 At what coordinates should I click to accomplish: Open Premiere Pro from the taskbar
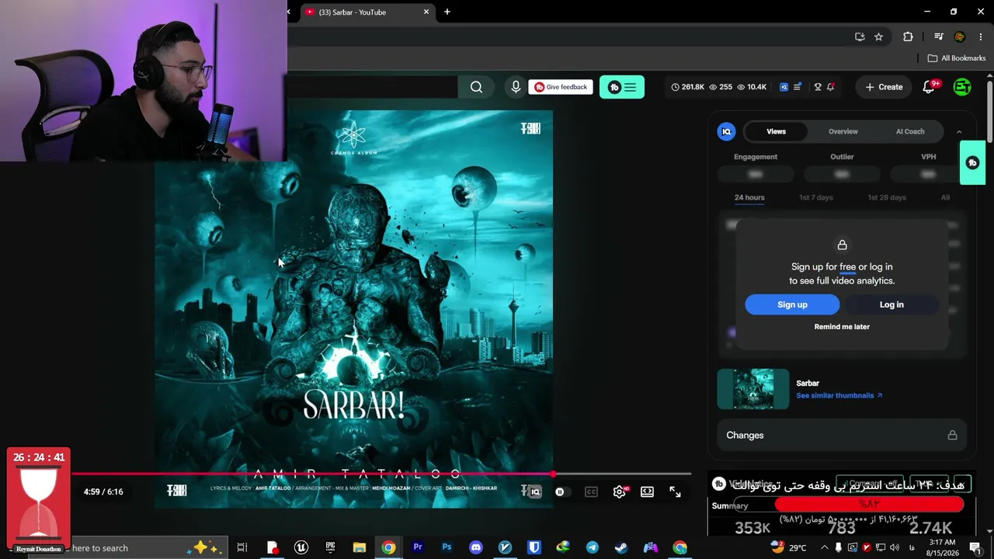coord(418,547)
